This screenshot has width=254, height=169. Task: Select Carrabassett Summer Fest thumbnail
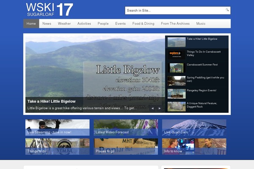pyautogui.click(x=177, y=68)
